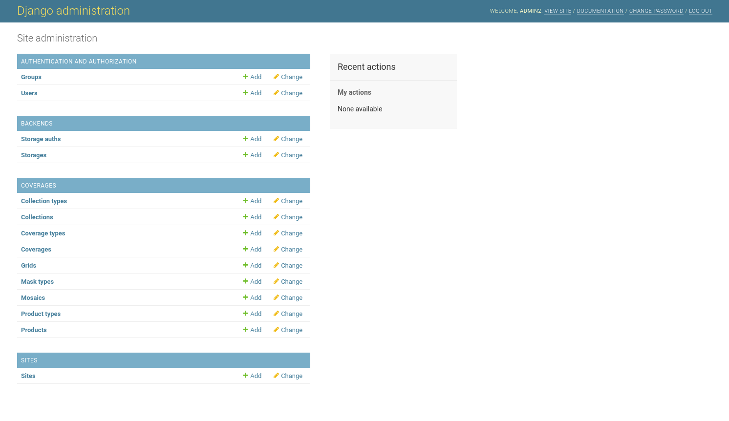Change Mask types entries
The height and width of the screenshot is (421, 729).
[x=288, y=282]
